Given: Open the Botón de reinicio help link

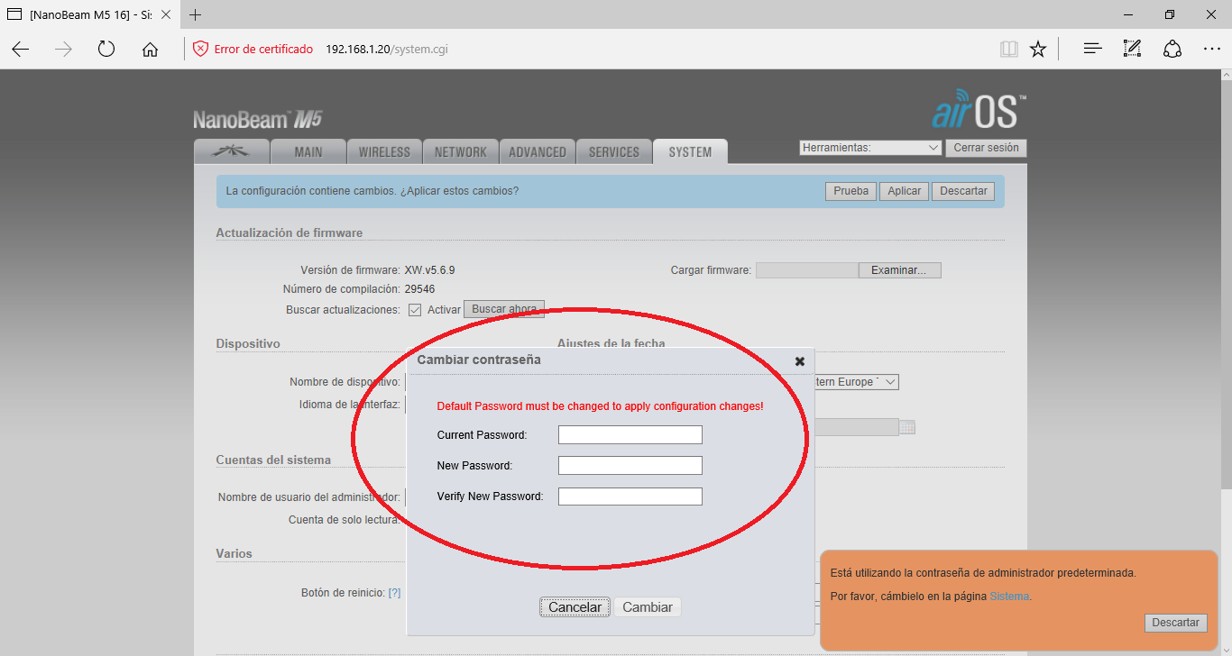Looking at the screenshot, I should click(x=394, y=593).
